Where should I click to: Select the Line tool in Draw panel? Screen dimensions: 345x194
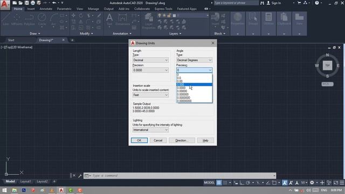tap(6, 19)
